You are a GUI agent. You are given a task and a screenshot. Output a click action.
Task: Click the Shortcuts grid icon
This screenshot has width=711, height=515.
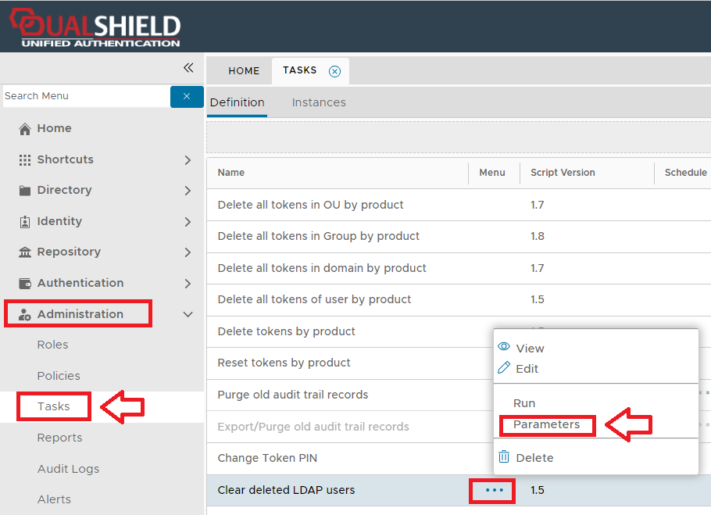25,159
